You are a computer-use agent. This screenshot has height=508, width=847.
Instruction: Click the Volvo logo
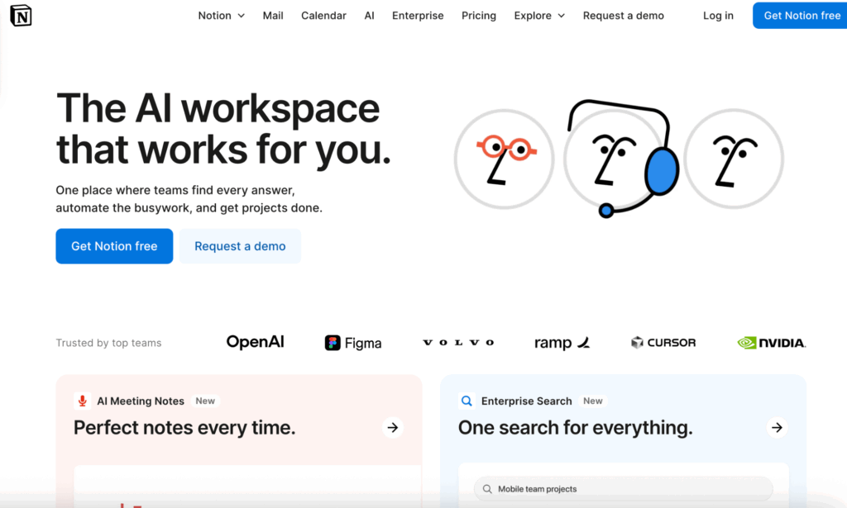(x=458, y=343)
